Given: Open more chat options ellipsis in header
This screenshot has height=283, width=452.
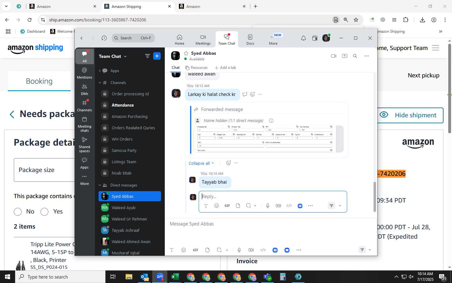Looking at the screenshot, I should (366, 56).
